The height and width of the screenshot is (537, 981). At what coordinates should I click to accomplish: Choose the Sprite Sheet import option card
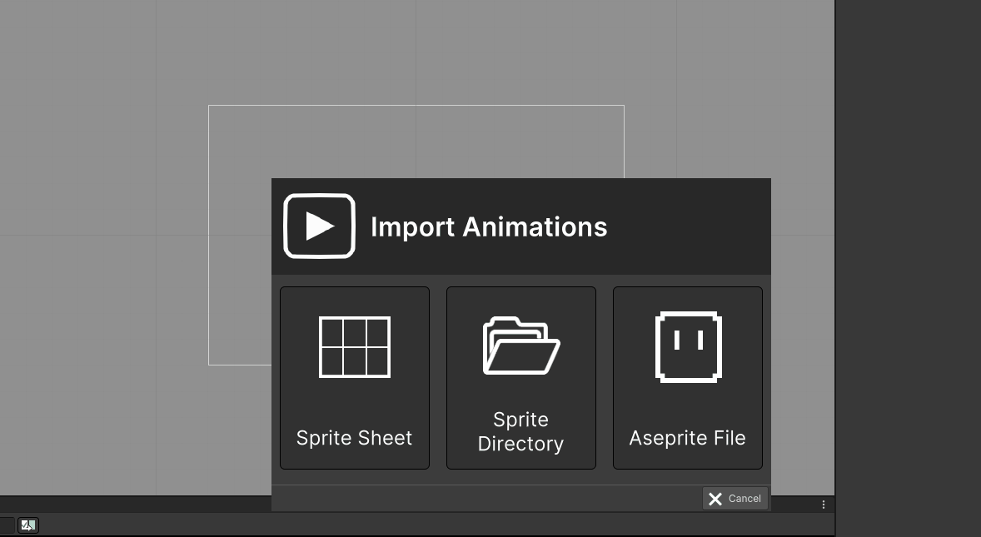coord(355,378)
